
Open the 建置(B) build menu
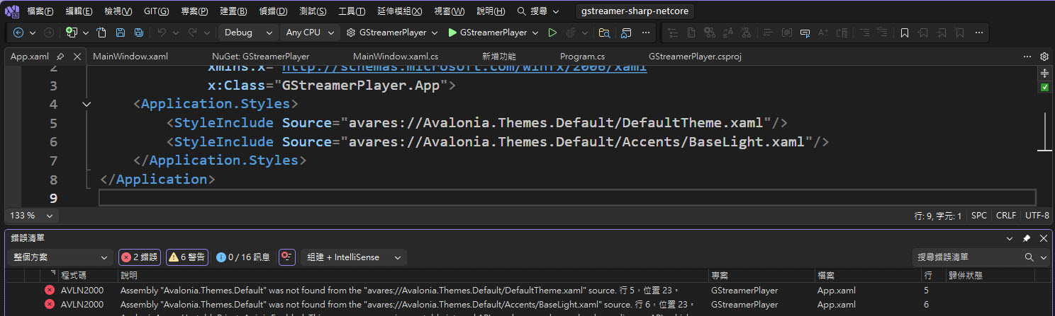pyautogui.click(x=233, y=11)
